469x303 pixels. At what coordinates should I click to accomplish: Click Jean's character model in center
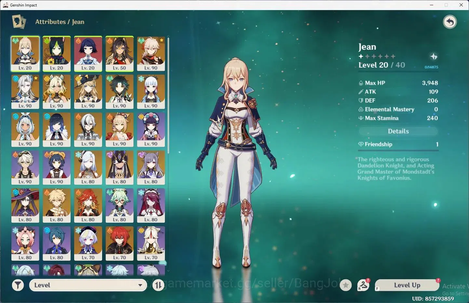236,163
